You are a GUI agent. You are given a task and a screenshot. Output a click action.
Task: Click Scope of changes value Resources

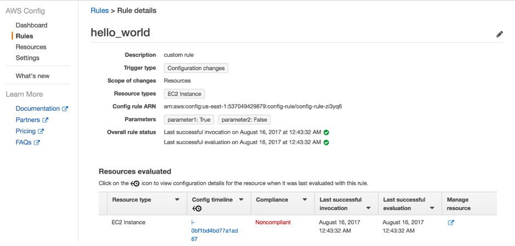click(x=178, y=81)
